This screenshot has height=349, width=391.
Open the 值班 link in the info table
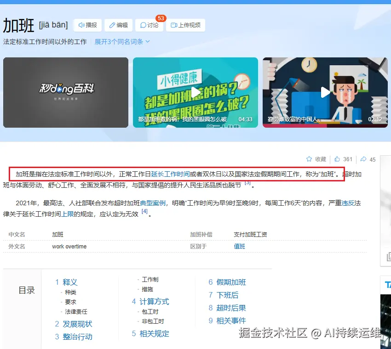(x=238, y=246)
